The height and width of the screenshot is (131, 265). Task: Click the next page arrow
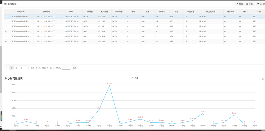(26, 68)
